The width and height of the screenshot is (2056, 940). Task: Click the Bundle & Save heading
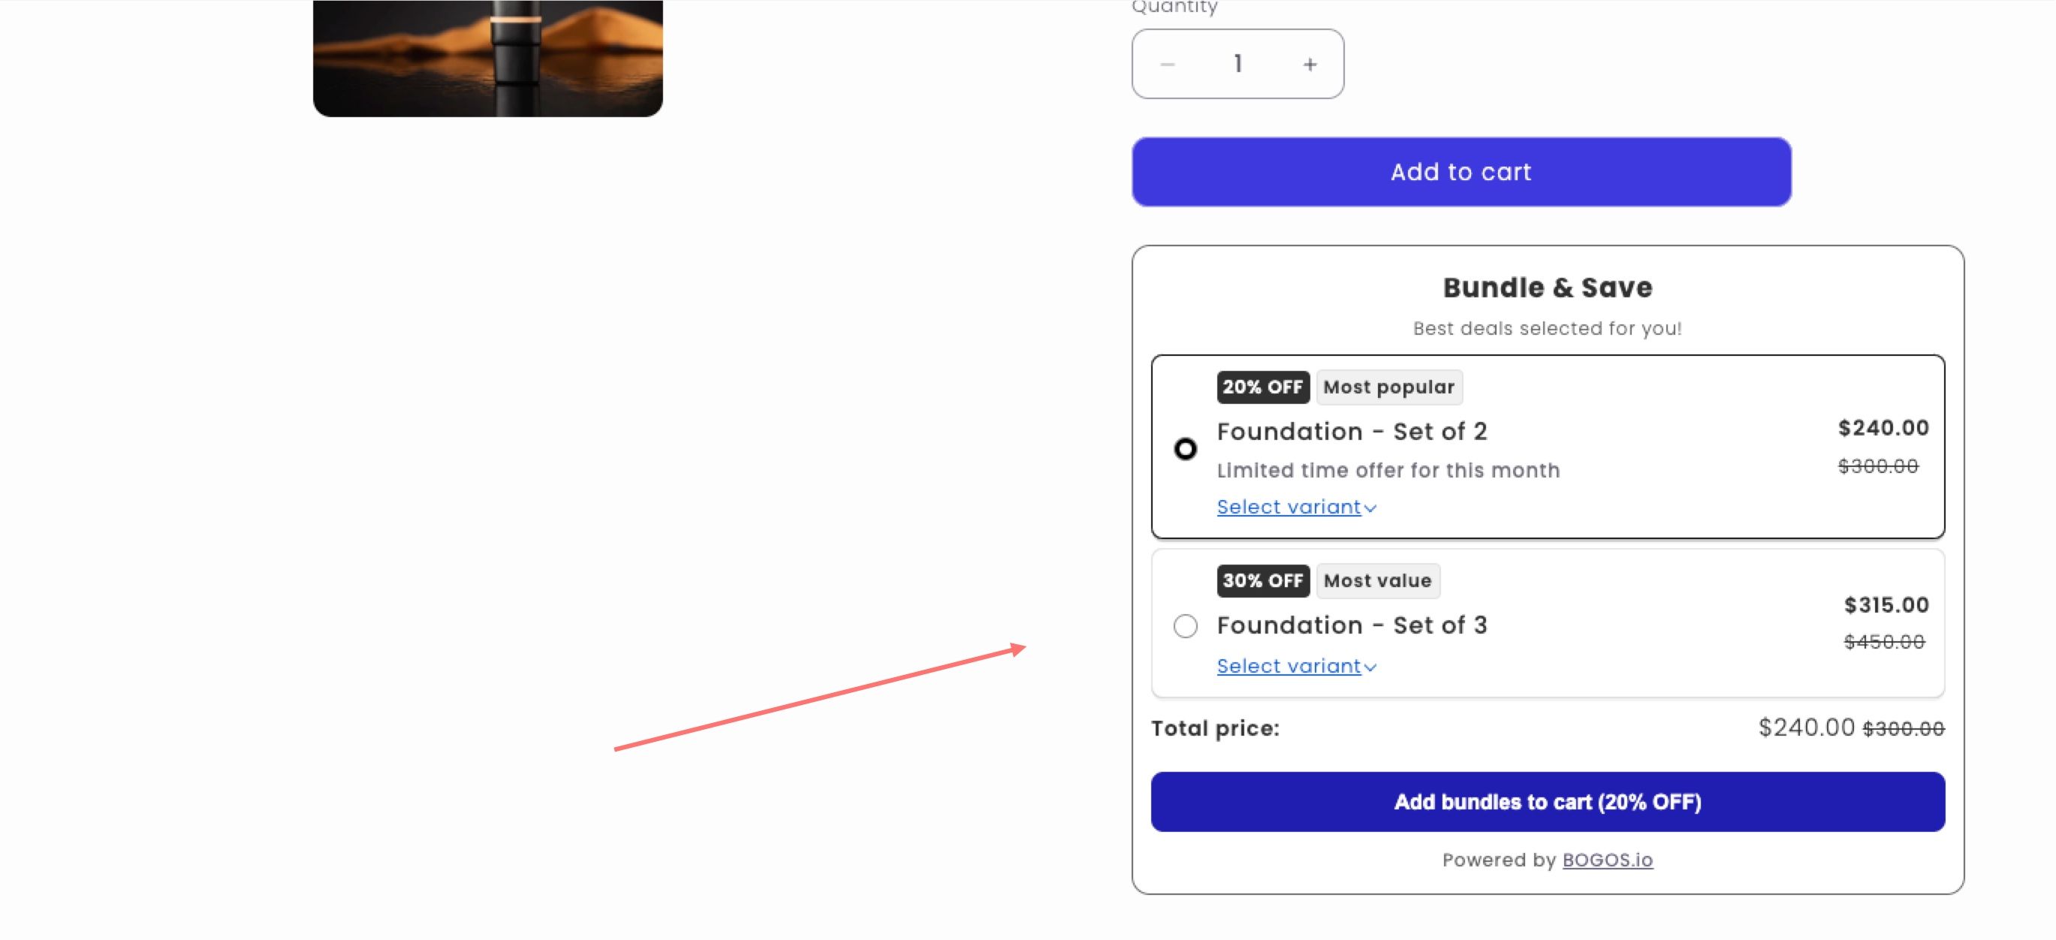tap(1547, 288)
